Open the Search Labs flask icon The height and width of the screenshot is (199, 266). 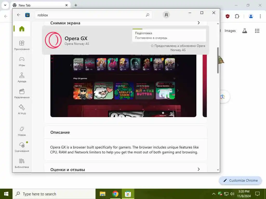(245, 31)
